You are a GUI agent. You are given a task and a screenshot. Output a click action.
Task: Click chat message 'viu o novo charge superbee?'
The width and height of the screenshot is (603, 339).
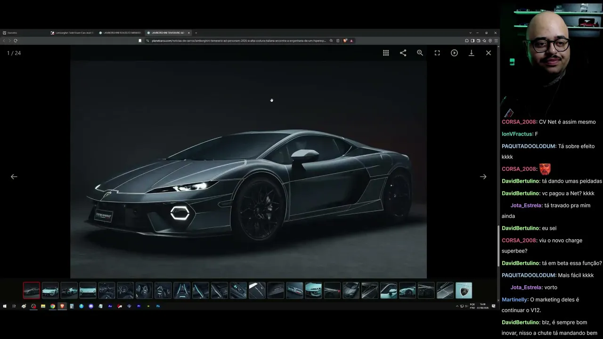(542, 246)
